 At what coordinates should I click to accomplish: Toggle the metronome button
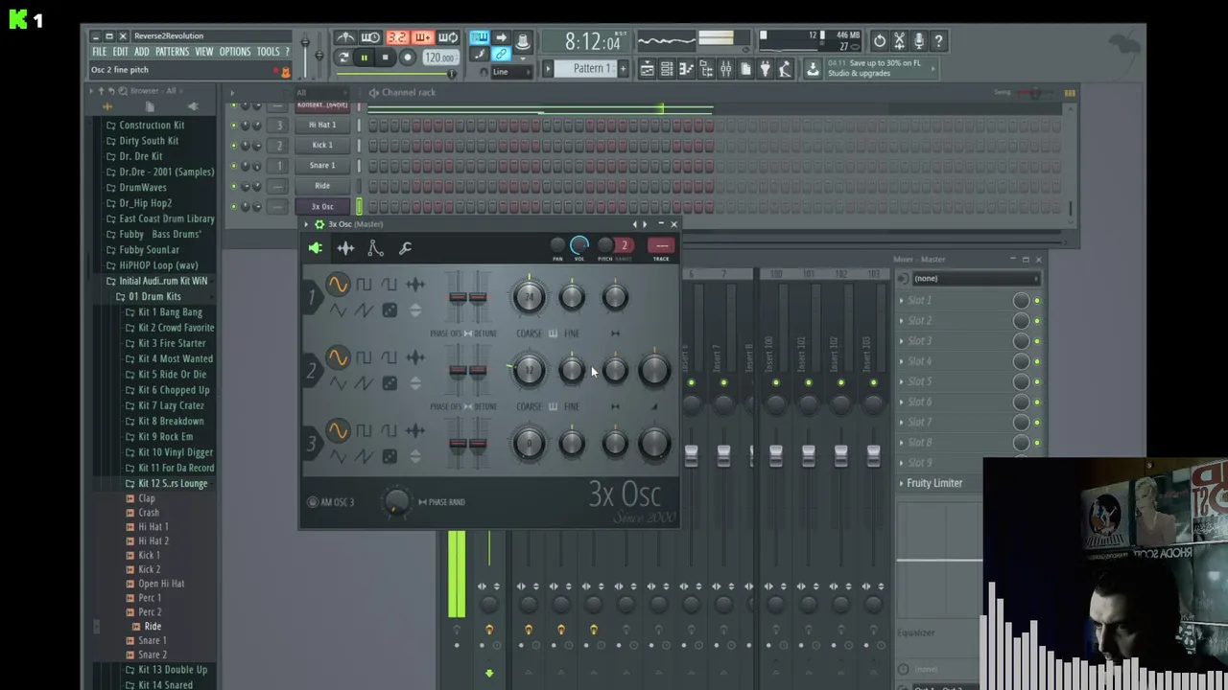(345, 37)
